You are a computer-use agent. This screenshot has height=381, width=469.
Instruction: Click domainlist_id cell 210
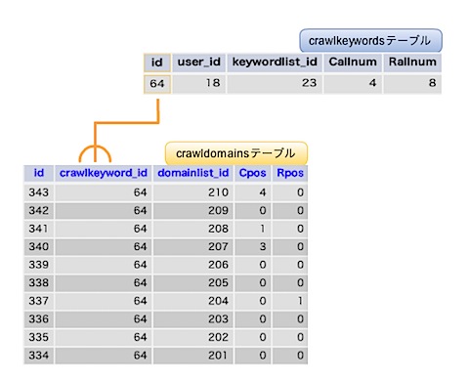pos(193,192)
